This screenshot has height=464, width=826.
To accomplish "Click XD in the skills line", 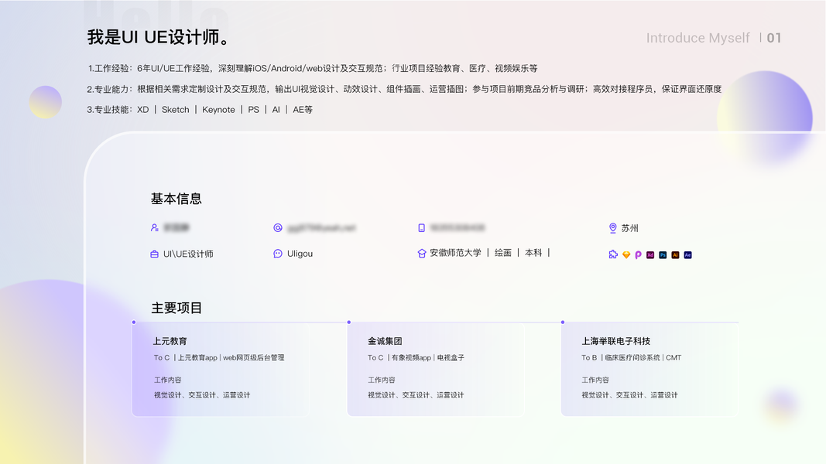I will tap(142, 109).
